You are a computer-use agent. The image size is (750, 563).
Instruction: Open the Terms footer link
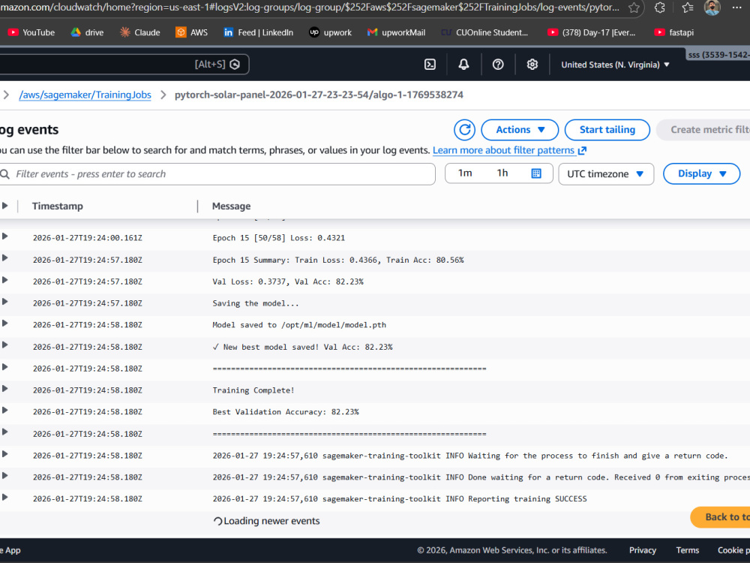tap(687, 550)
